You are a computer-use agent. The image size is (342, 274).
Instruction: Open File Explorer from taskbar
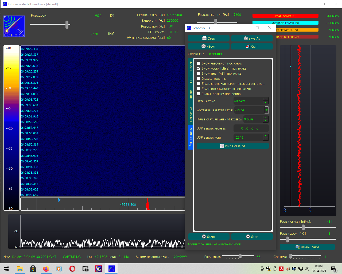(x=20, y=269)
